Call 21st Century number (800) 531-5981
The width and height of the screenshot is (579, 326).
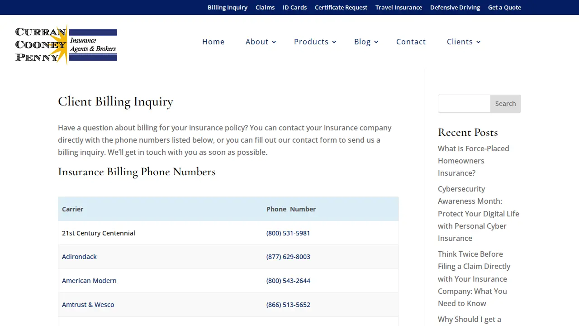(x=288, y=233)
